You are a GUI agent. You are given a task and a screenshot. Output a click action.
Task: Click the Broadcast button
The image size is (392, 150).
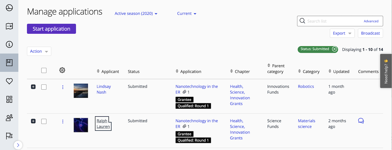pos(370,33)
